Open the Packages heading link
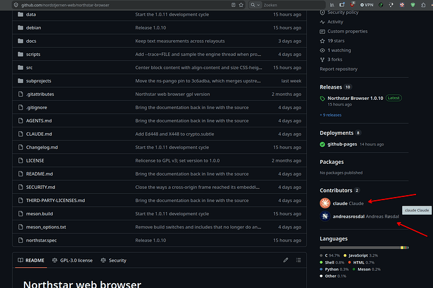Viewport: 433px width, 288px height. point(332,162)
